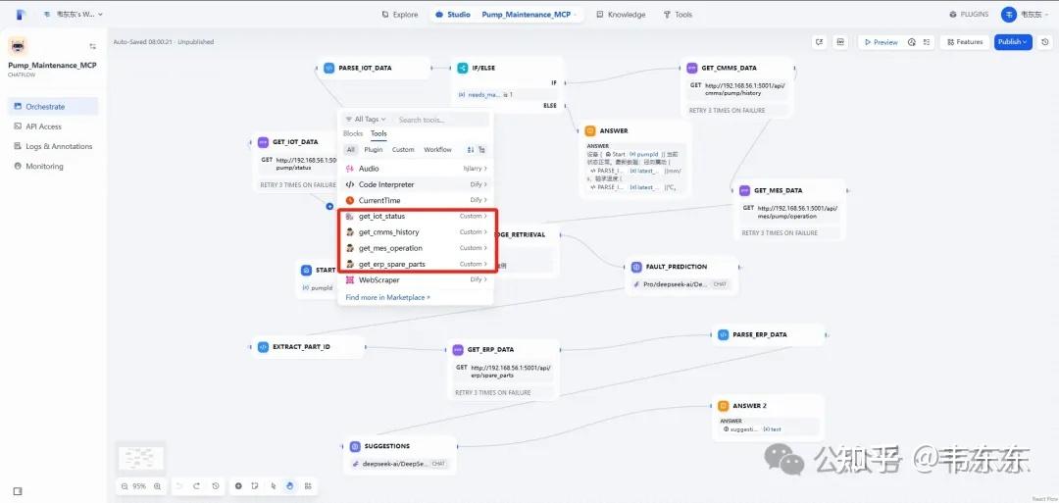Collapse sidebar with icon beside app avatar
This screenshot has height=503, width=1059.
92,47
